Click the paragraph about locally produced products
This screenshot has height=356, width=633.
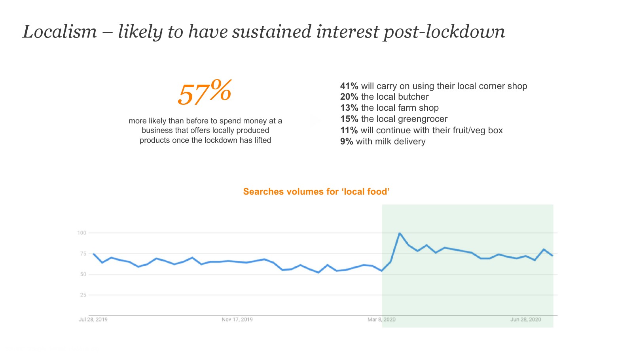205,131
